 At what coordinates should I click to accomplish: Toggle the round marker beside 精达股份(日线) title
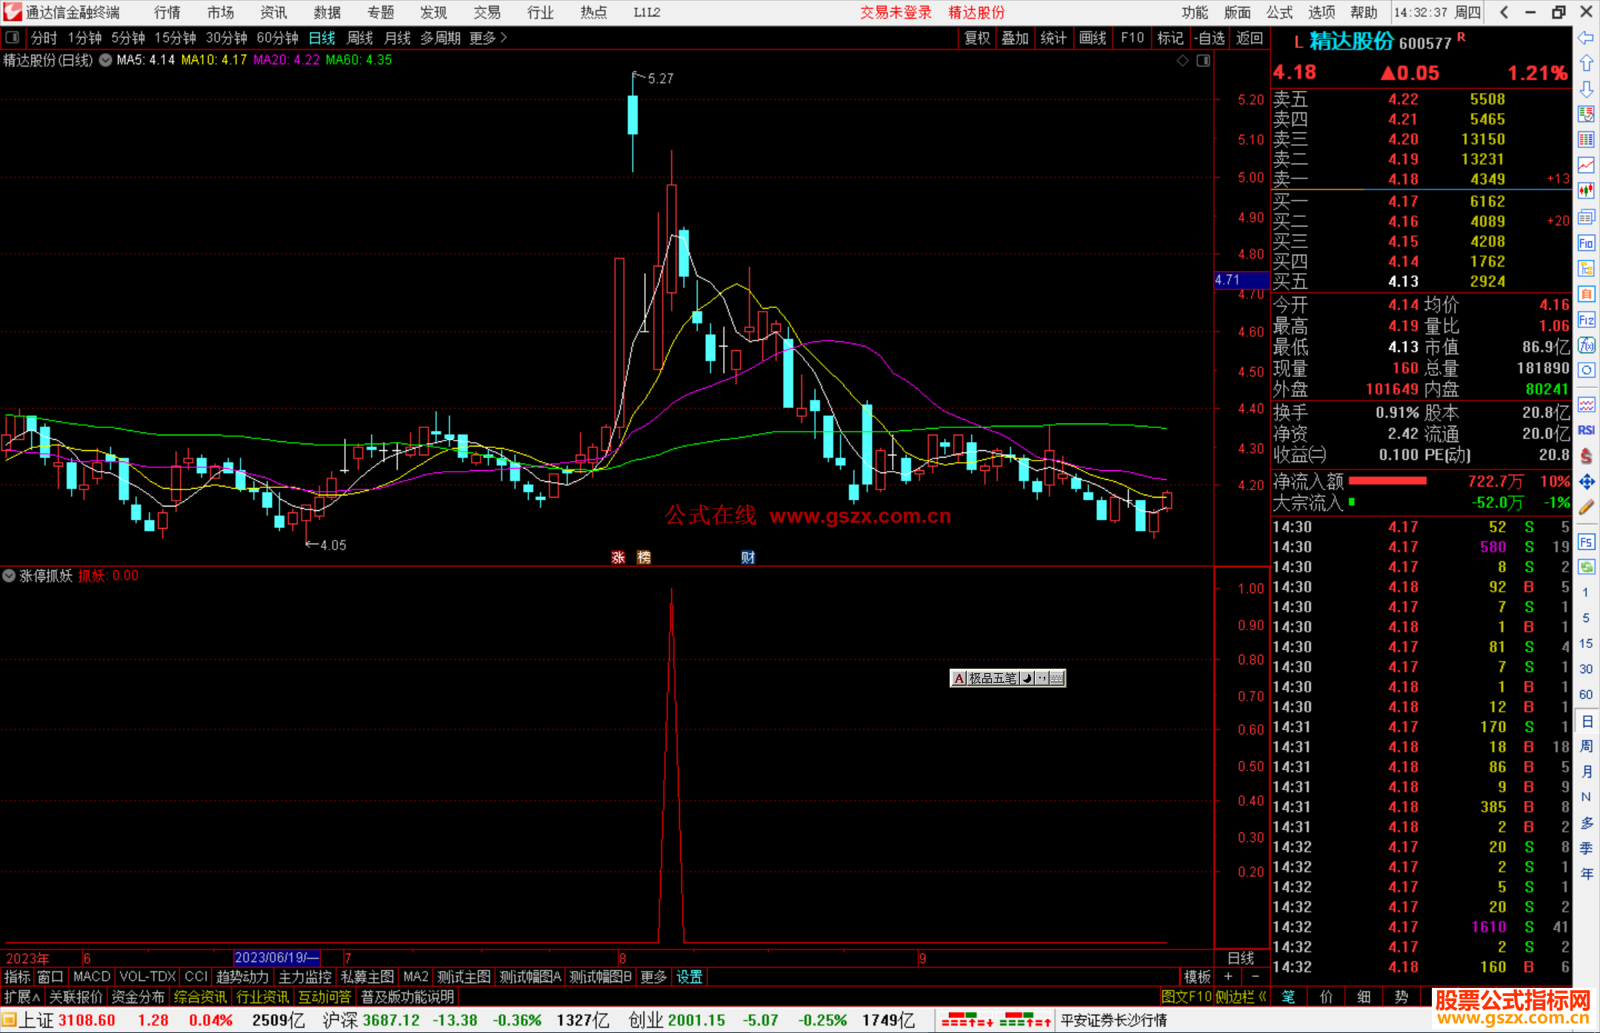pyautogui.click(x=106, y=61)
